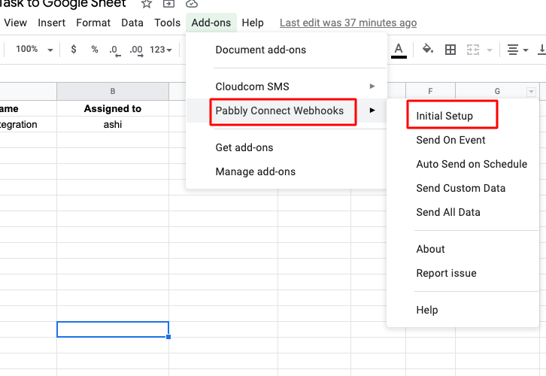Screen dimensions: 546x376
Task: Format as currency with dollar icon
Action: click(x=74, y=50)
